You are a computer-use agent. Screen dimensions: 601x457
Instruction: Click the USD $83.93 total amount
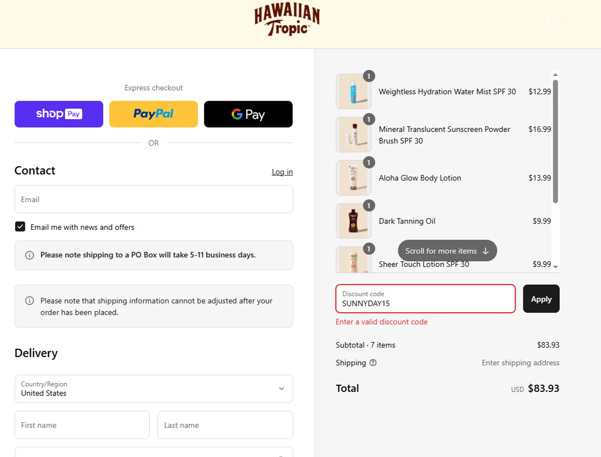point(535,389)
